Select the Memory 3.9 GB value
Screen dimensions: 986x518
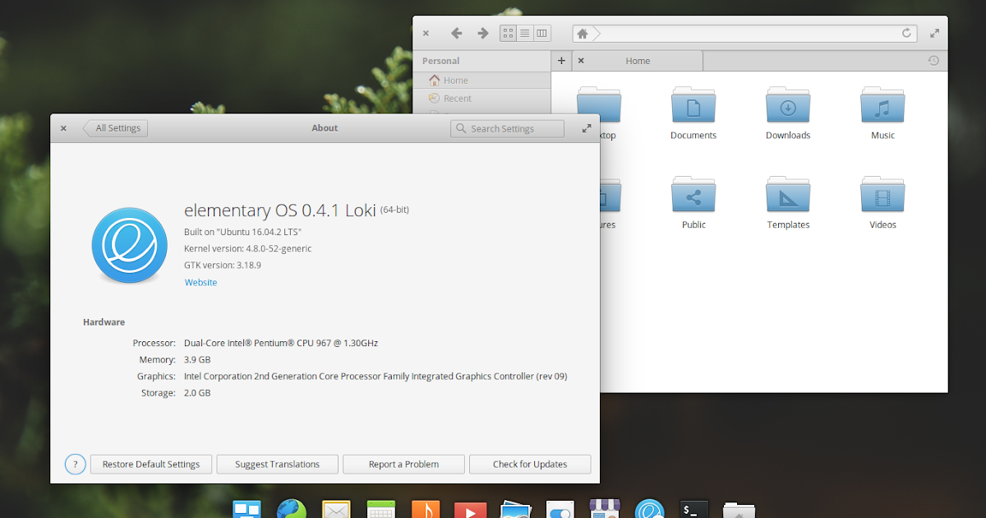pyautogui.click(x=197, y=359)
